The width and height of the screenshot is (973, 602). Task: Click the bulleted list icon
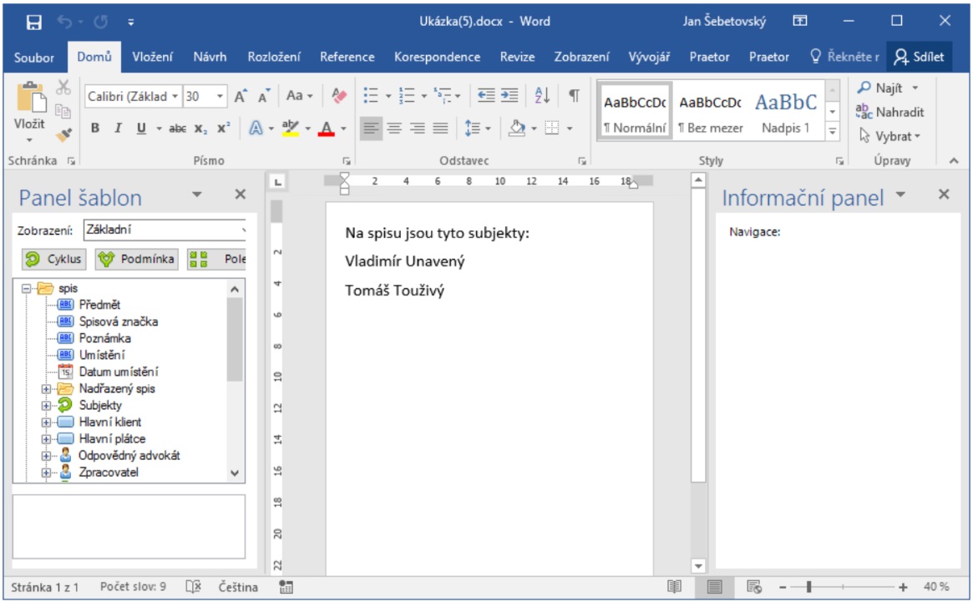pyautogui.click(x=372, y=96)
